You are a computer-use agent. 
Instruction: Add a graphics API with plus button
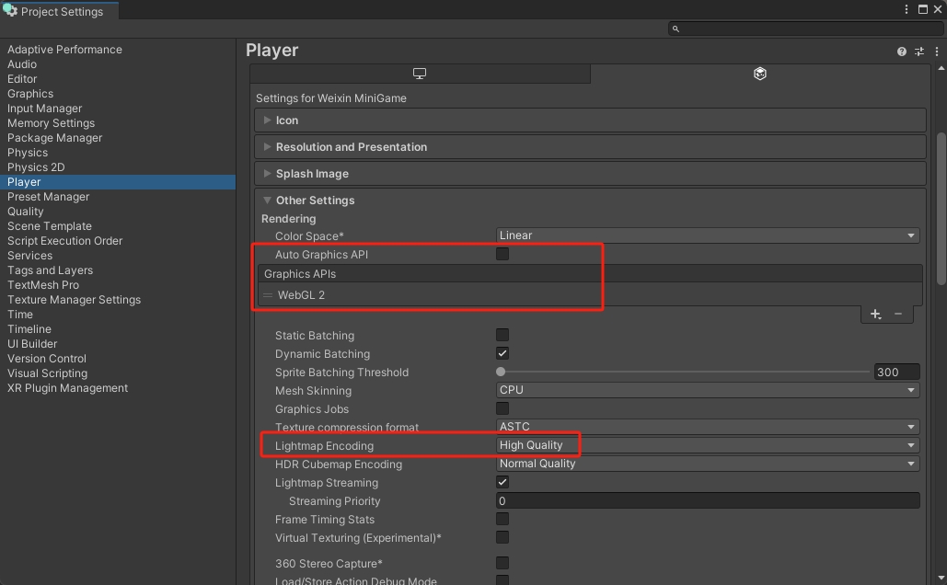click(875, 315)
